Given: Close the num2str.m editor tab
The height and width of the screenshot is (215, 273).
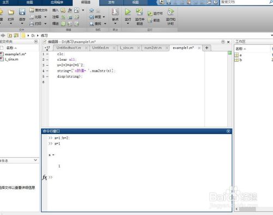Looking at the screenshot, I should (167, 48).
